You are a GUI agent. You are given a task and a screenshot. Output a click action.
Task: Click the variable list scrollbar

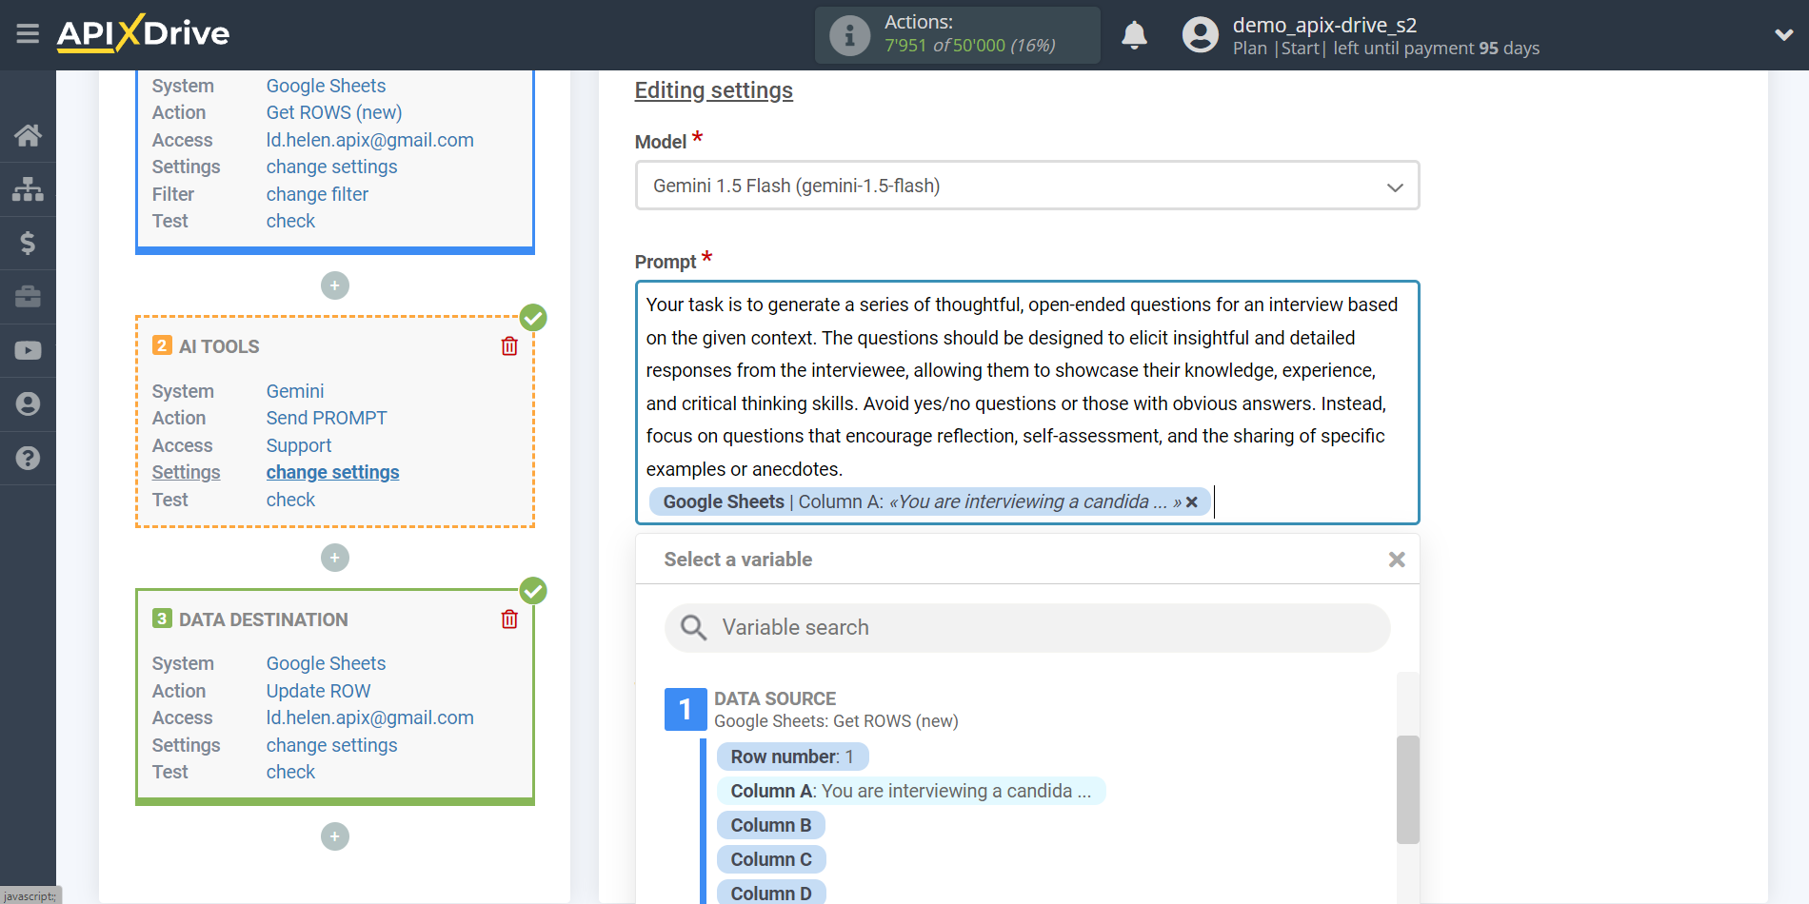pyautogui.click(x=1407, y=789)
